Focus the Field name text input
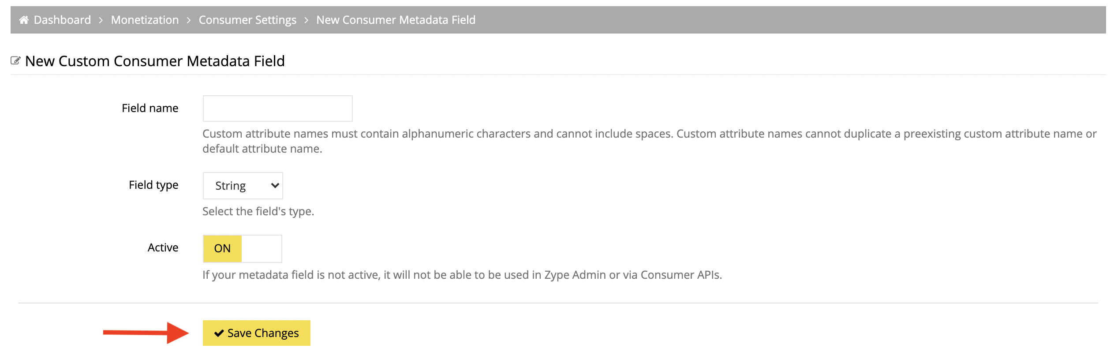 (x=278, y=109)
